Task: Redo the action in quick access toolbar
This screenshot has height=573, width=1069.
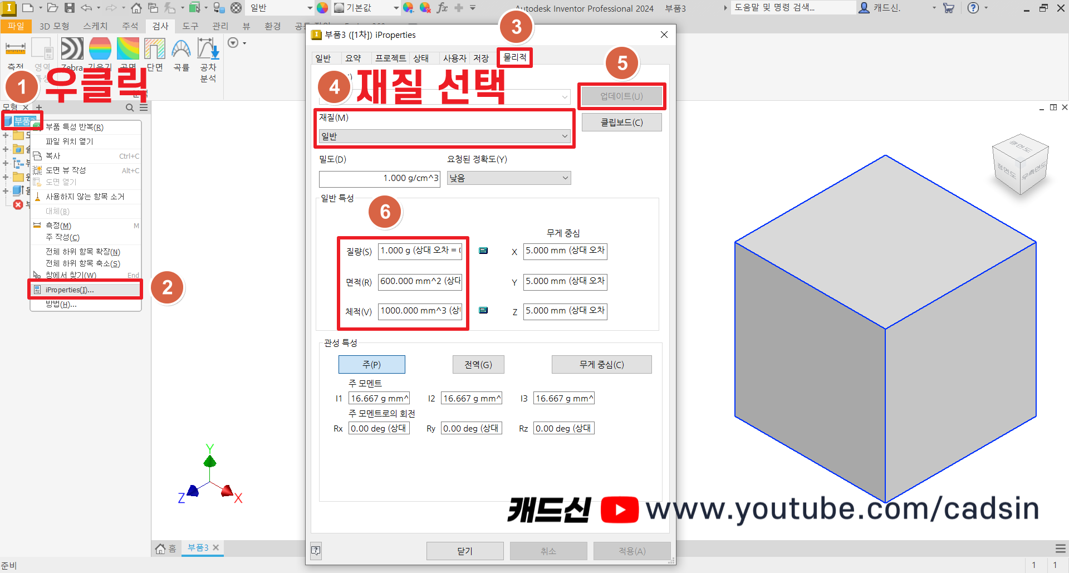Action: [x=111, y=8]
